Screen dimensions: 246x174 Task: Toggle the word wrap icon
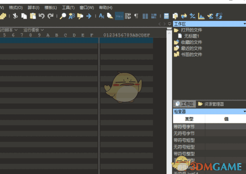[128, 16]
